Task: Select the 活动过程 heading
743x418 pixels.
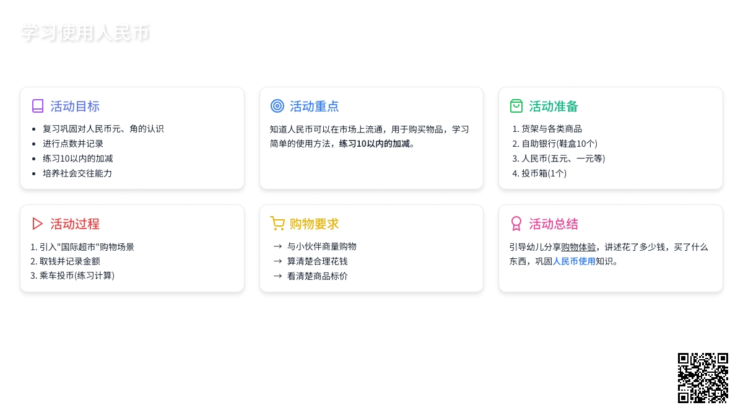Action: [75, 224]
